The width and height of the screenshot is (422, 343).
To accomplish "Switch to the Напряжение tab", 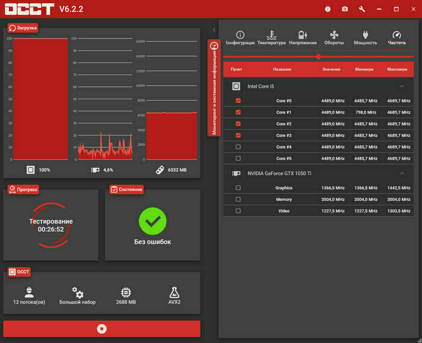I will [303, 38].
